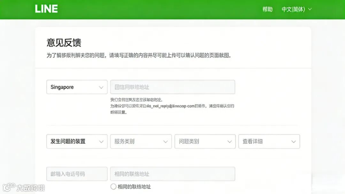Select the 相同的联络地址 radio button
345x194 pixels.
tap(113, 187)
